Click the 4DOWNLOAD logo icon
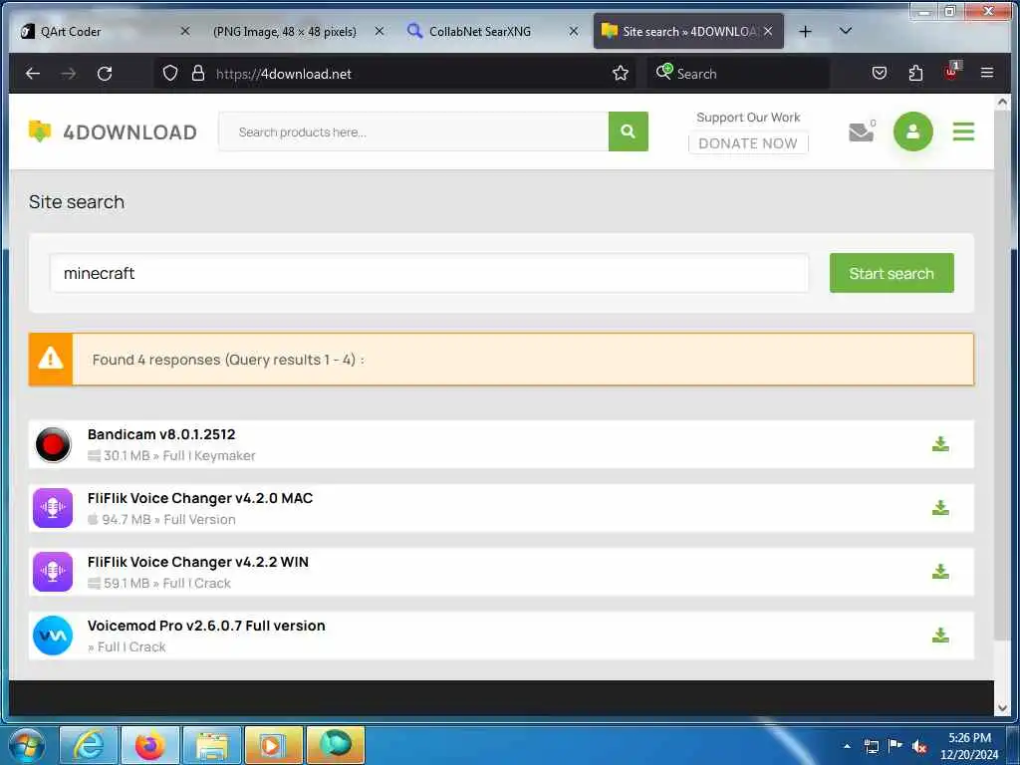The height and width of the screenshot is (765, 1020). (40, 131)
